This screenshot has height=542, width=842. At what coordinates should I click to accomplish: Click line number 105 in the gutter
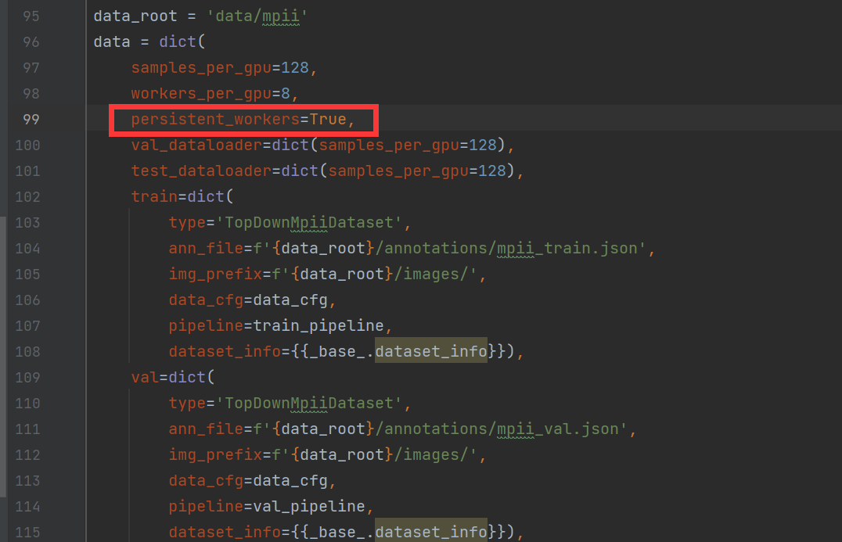point(27,275)
